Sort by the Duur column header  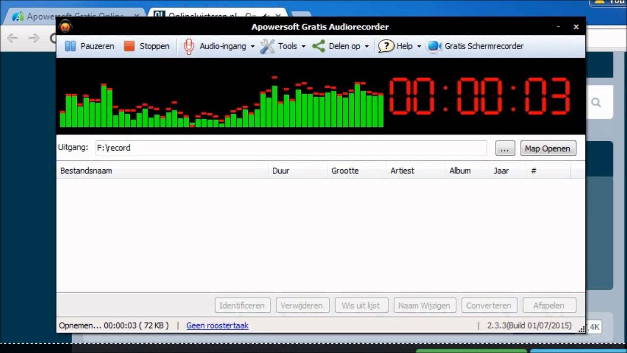coord(297,171)
